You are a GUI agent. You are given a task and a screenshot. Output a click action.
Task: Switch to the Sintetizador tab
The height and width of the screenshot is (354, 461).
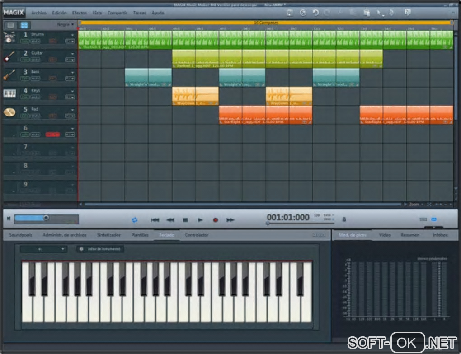pos(109,235)
